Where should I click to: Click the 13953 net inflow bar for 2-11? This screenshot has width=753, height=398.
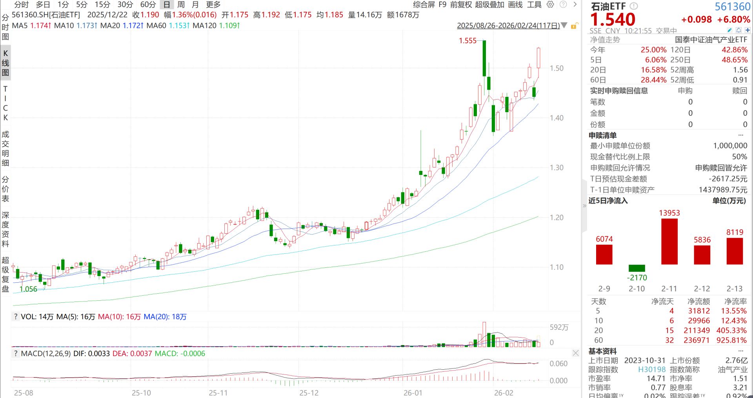click(x=669, y=242)
